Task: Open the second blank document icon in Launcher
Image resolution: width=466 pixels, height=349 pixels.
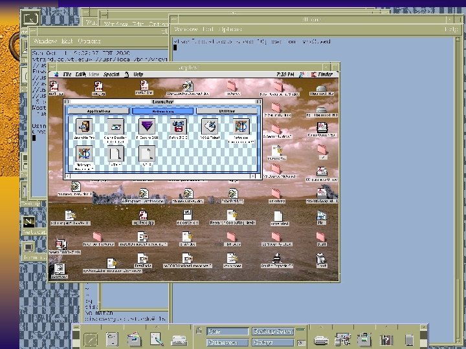Action: (147, 153)
